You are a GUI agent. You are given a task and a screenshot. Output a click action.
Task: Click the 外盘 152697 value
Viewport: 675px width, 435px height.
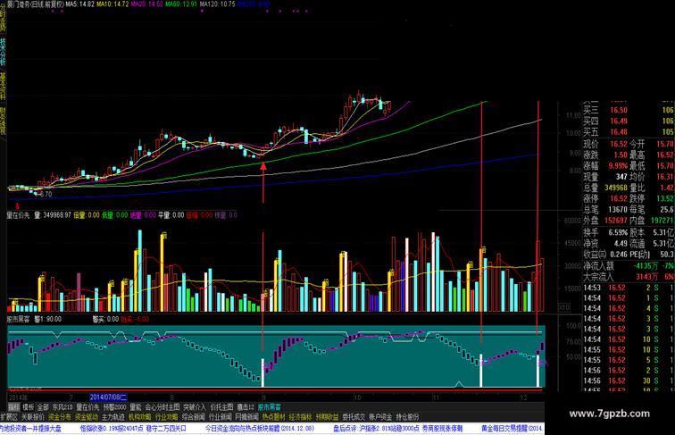616,221
